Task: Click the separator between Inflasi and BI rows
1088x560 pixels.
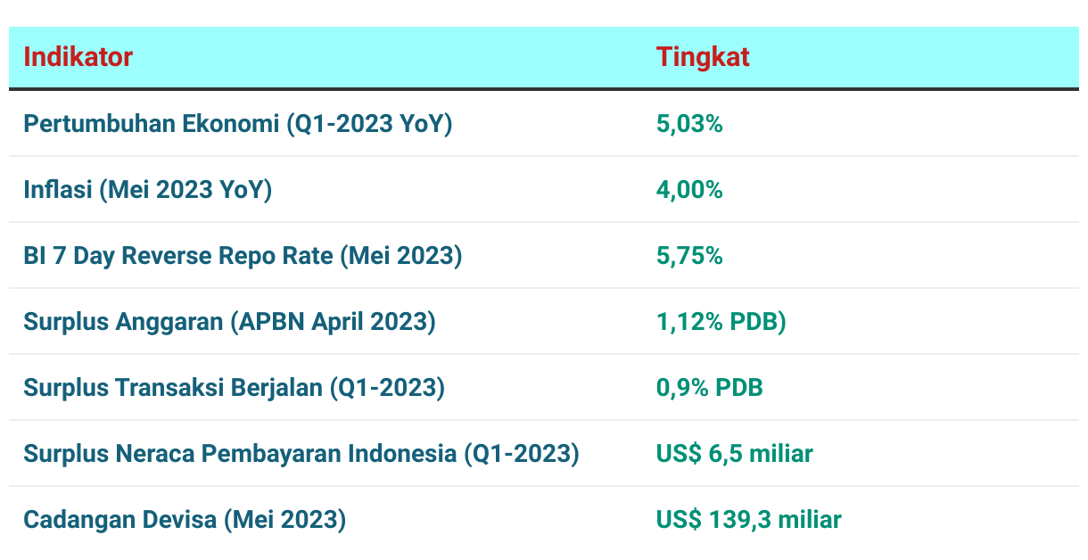Action: pos(544,222)
